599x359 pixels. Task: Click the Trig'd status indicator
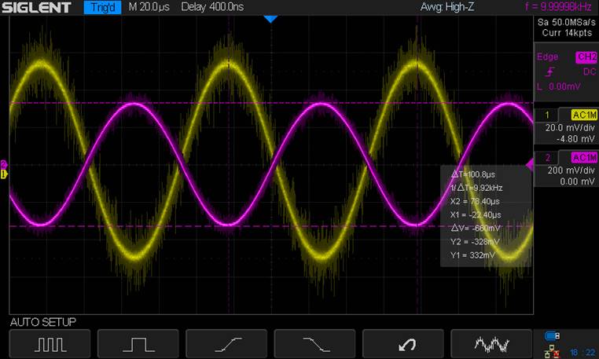pyautogui.click(x=102, y=7)
